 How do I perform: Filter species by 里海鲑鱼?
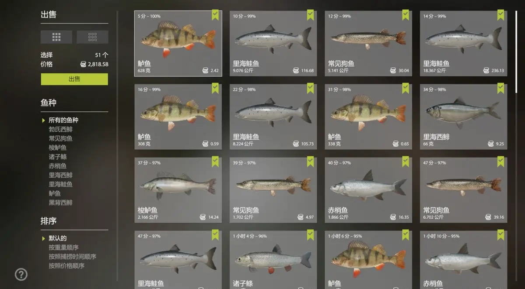(x=61, y=184)
